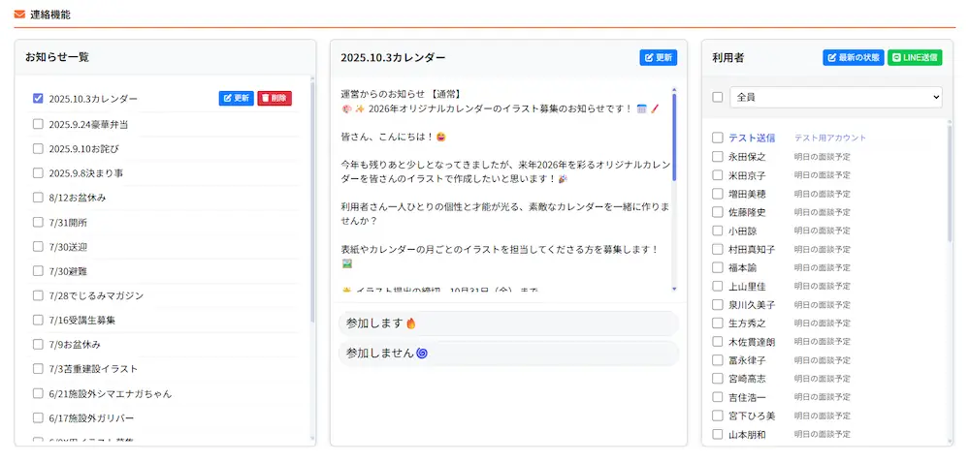Image resolution: width=970 pixels, height=462 pixels.
Task: Click the message scrollbar up arrow
Action: pos(674,89)
